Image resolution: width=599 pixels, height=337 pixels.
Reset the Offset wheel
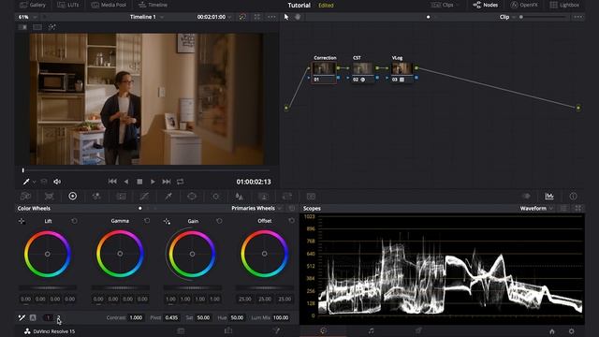291,221
